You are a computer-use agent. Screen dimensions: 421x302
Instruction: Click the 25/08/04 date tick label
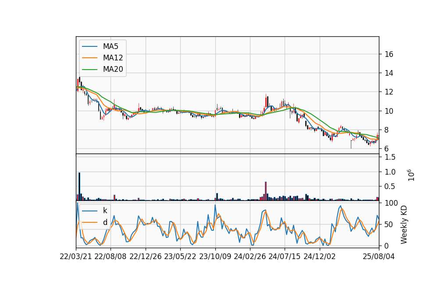tap(379, 256)
